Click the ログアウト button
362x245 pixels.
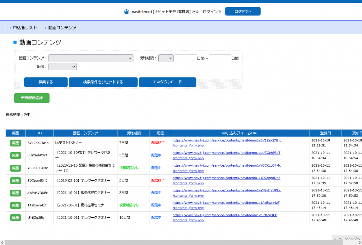point(243,11)
